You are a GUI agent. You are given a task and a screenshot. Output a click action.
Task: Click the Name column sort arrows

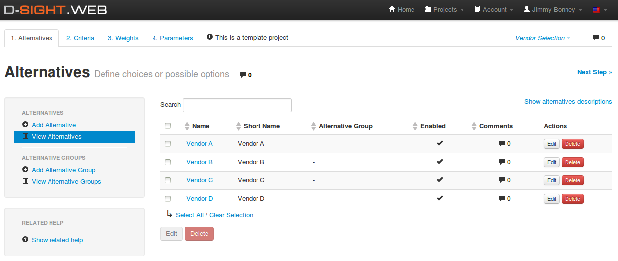point(187,126)
